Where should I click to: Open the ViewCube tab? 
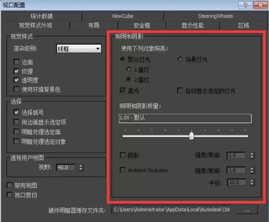[123, 16]
